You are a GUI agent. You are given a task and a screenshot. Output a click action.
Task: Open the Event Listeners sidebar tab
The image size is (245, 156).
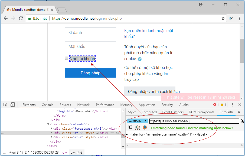click(173, 112)
